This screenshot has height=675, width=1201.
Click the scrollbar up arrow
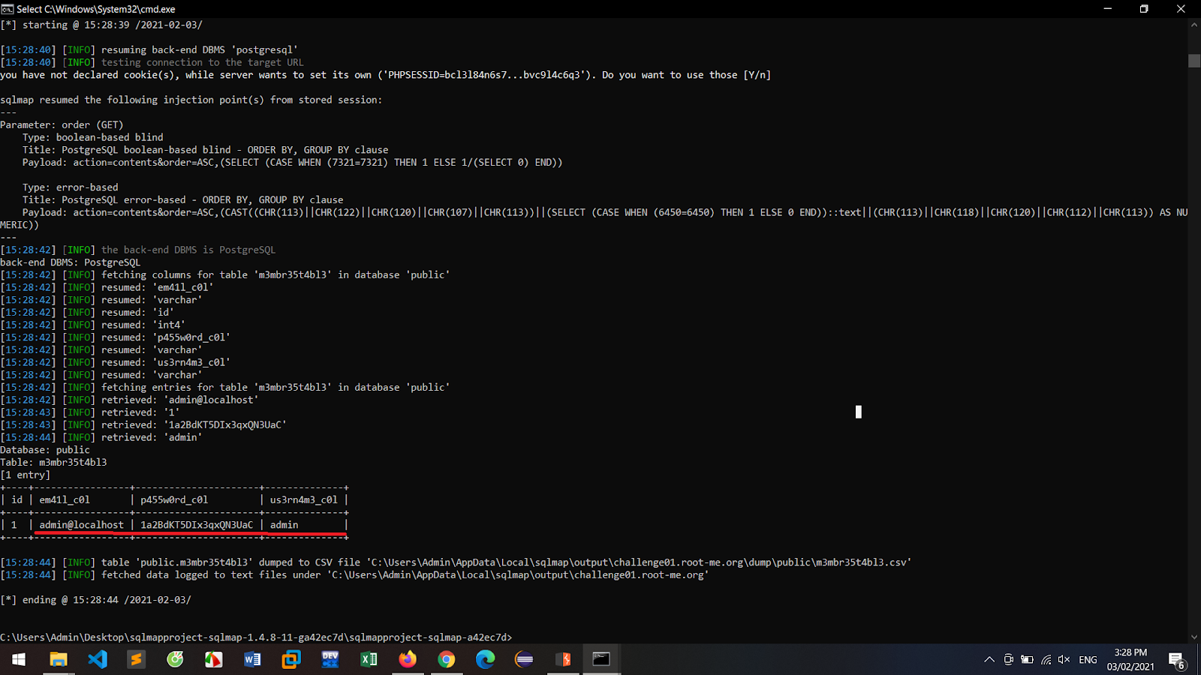click(1194, 25)
